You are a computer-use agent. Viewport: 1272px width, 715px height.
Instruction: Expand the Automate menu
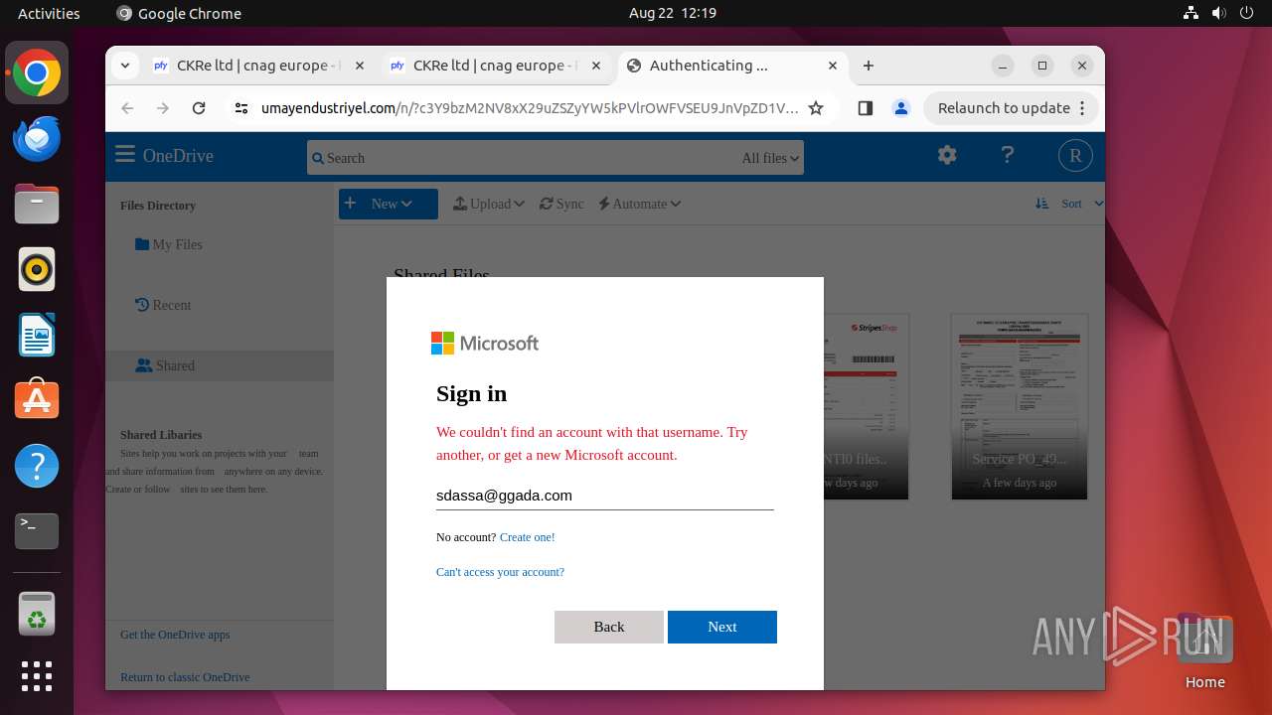click(x=640, y=204)
